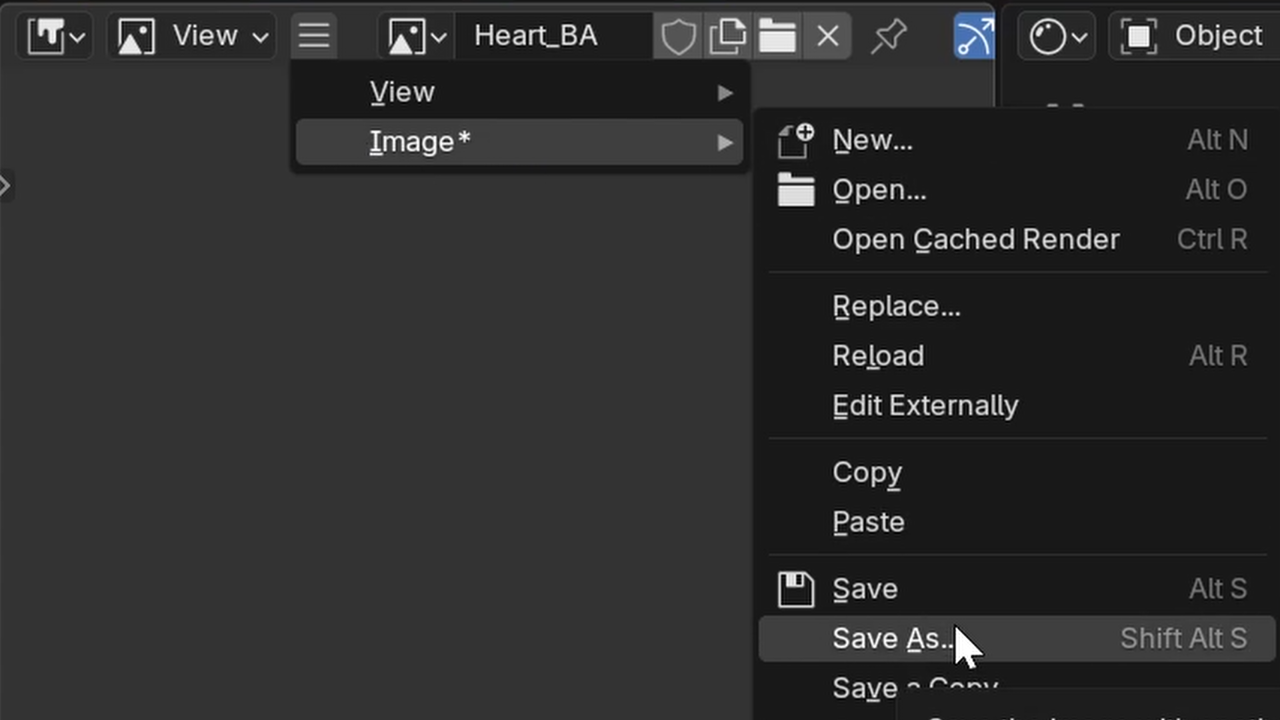Image resolution: width=1280 pixels, height=720 pixels.
Task: Click the floppy disk icon next to Save
Action: (x=795, y=589)
